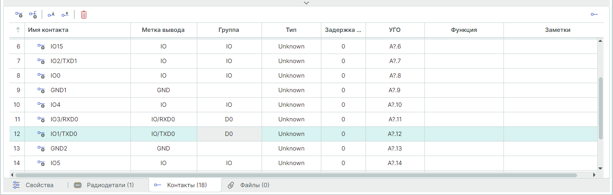Open the Радиодетали (1) tab

coord(105,185)
